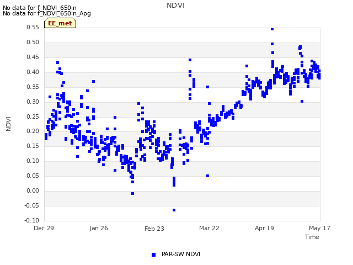Click the -0.05 y-axis tick label
This screenshot has height=265, width=353.
32,205
